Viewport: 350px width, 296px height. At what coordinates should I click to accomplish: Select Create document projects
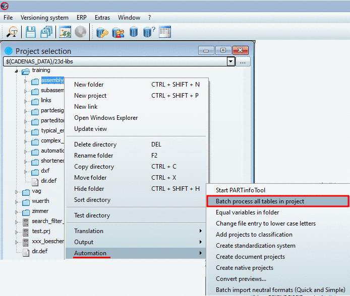coord(278,257)
